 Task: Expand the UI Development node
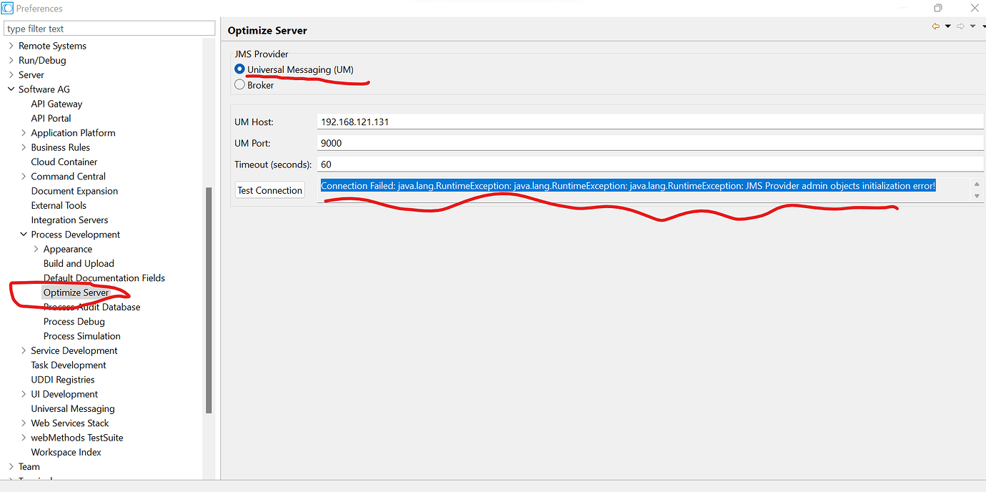(24, 394)
